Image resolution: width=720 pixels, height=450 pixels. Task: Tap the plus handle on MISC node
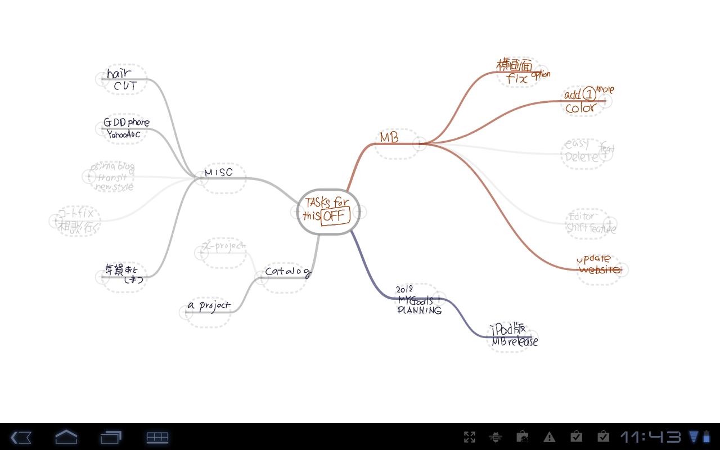click(201, 179)
